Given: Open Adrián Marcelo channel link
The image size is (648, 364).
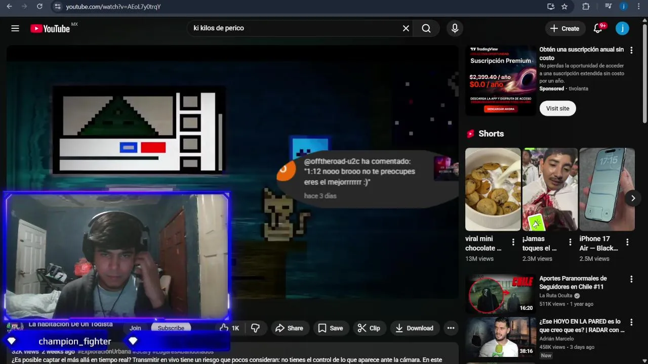Looking at the screenshot, I should click(x=556, y=339).
